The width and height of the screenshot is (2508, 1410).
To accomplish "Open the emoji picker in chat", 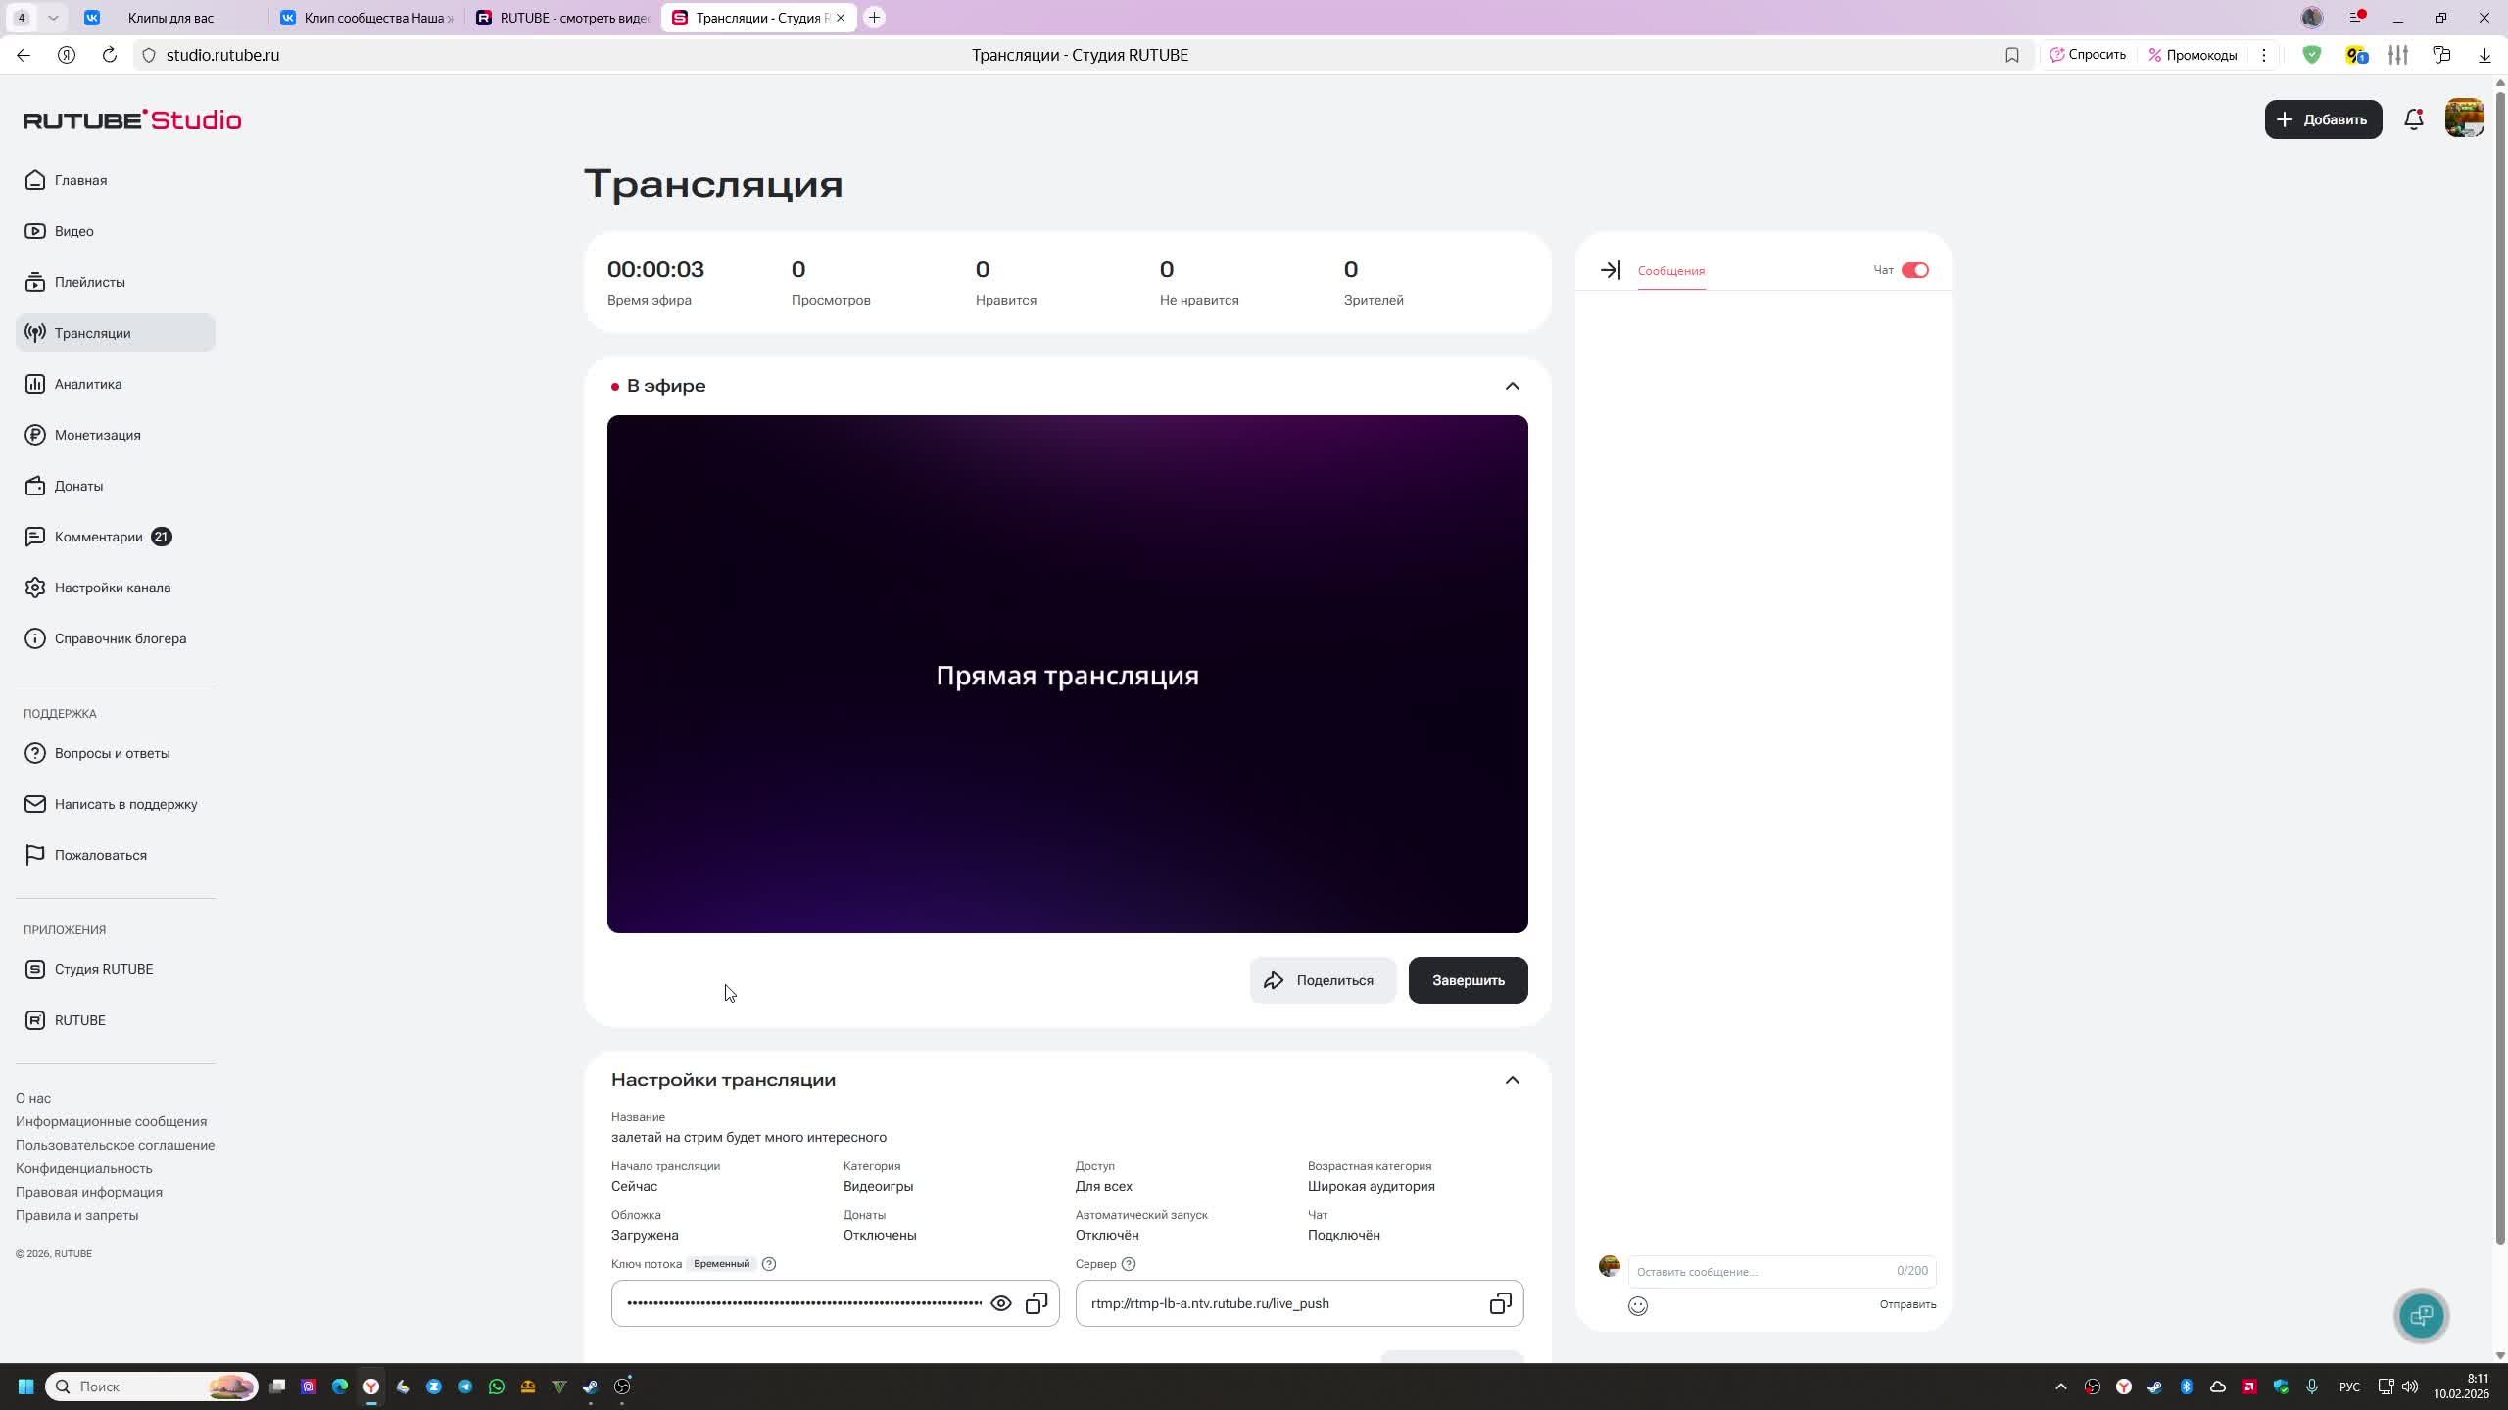I will point(1638,1305).
